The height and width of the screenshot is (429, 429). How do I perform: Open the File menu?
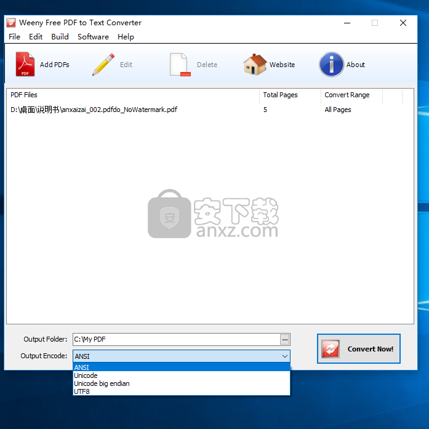point(14,37)
